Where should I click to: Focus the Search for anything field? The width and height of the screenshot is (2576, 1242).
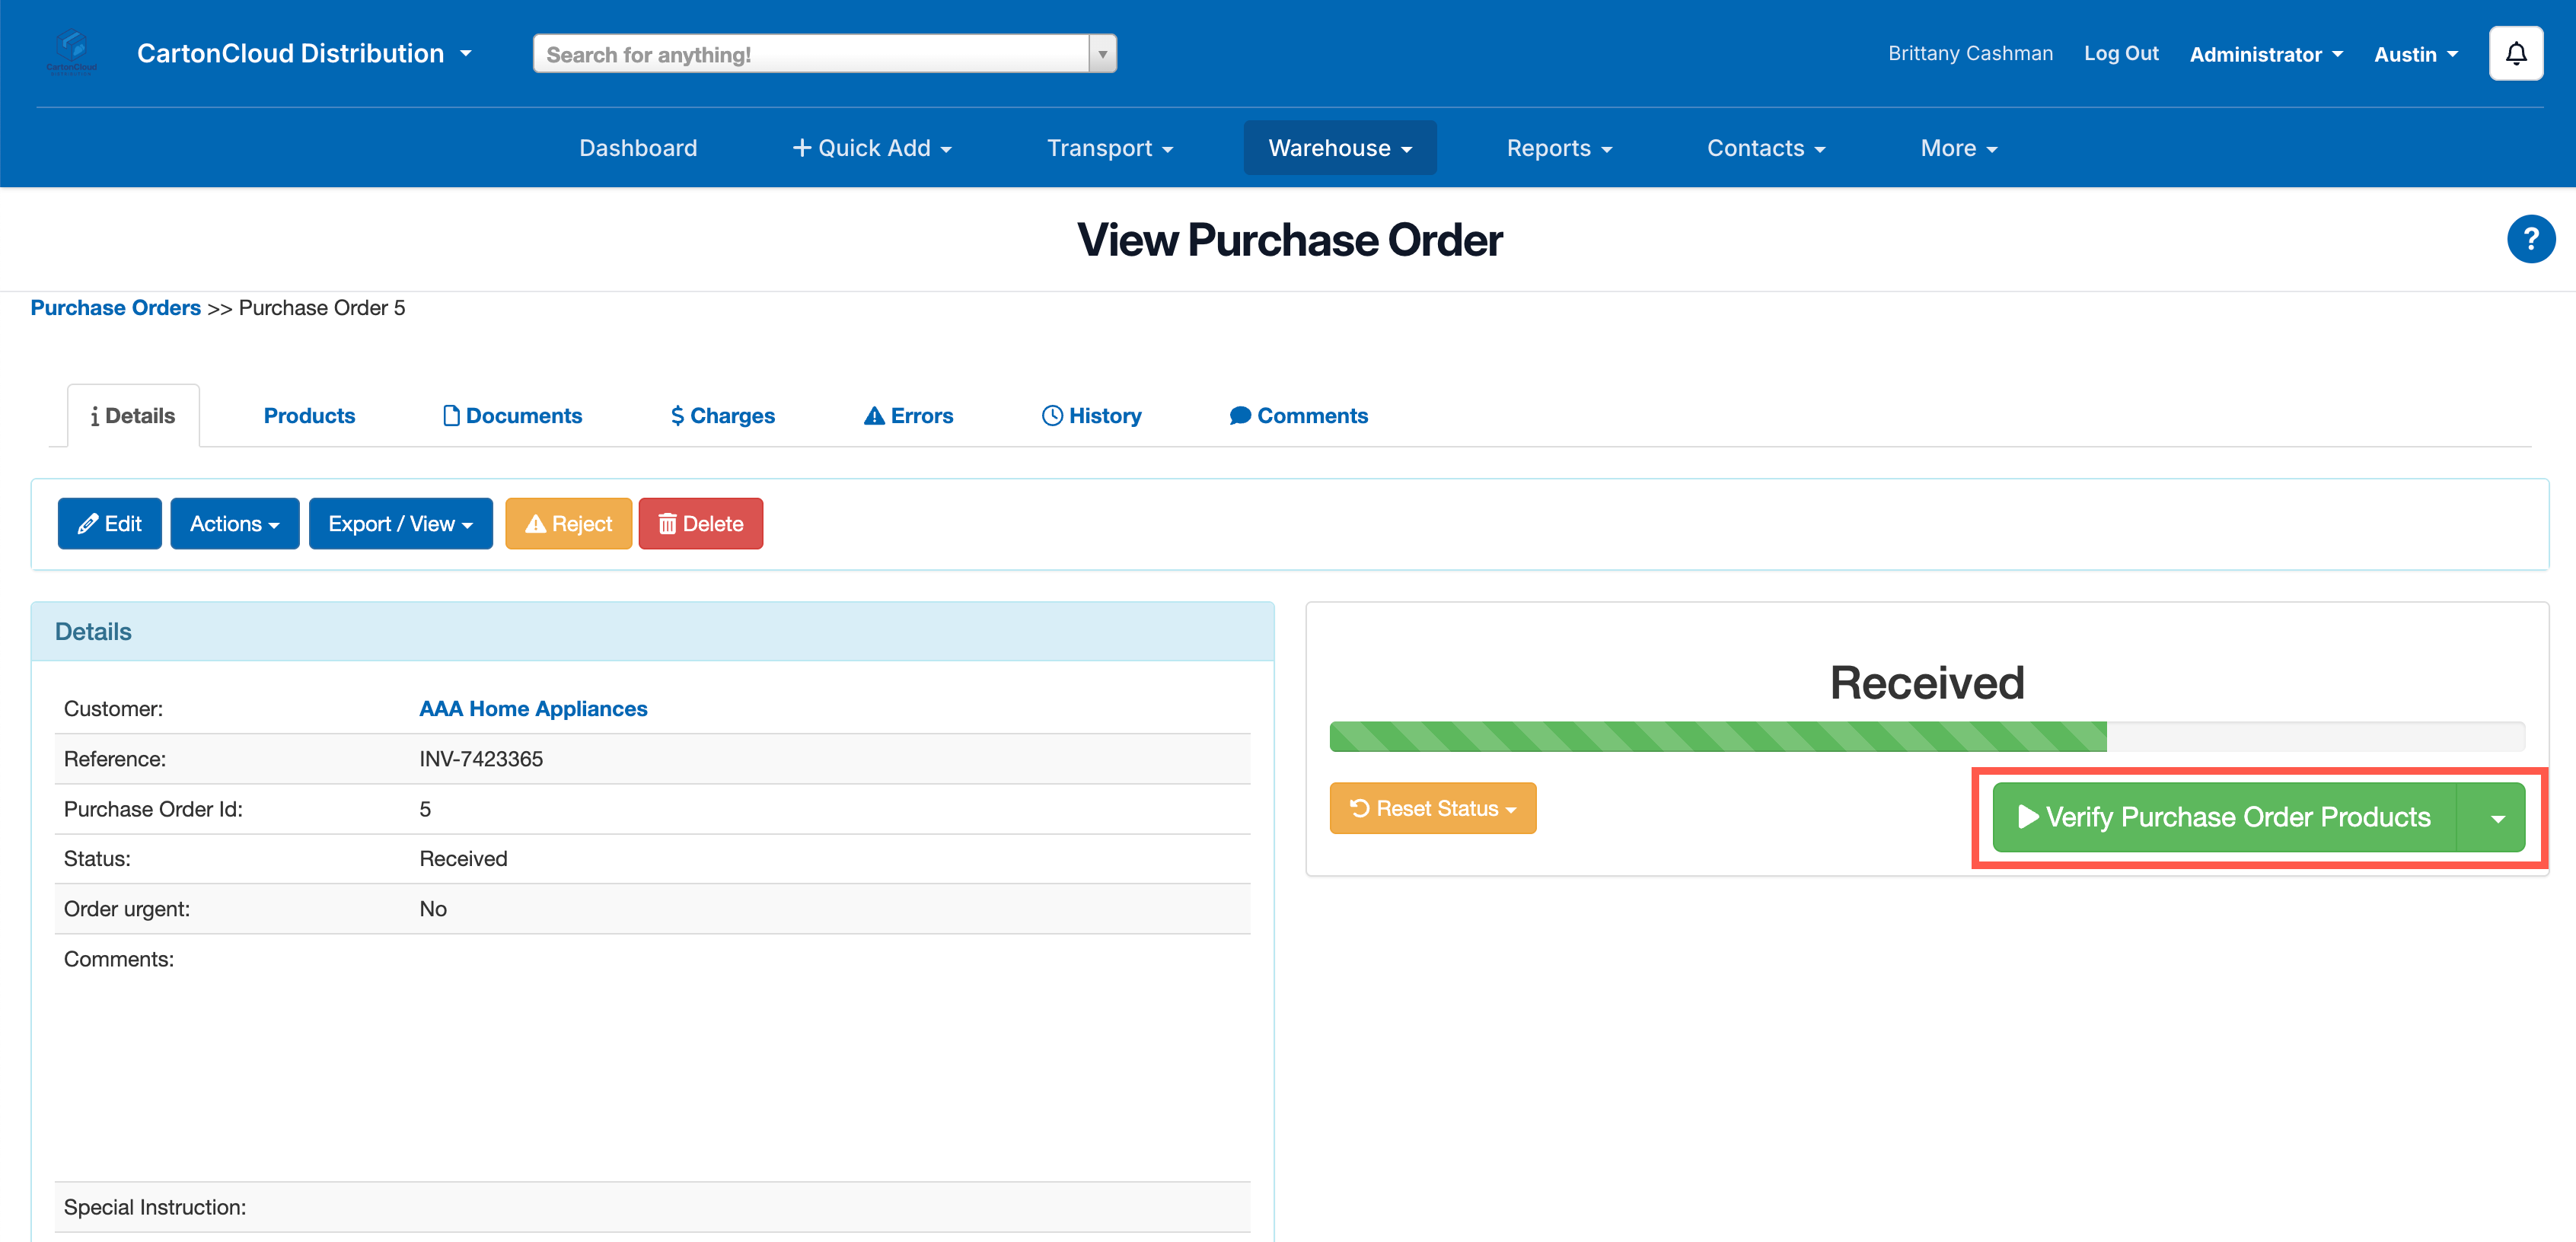(810, 54)
